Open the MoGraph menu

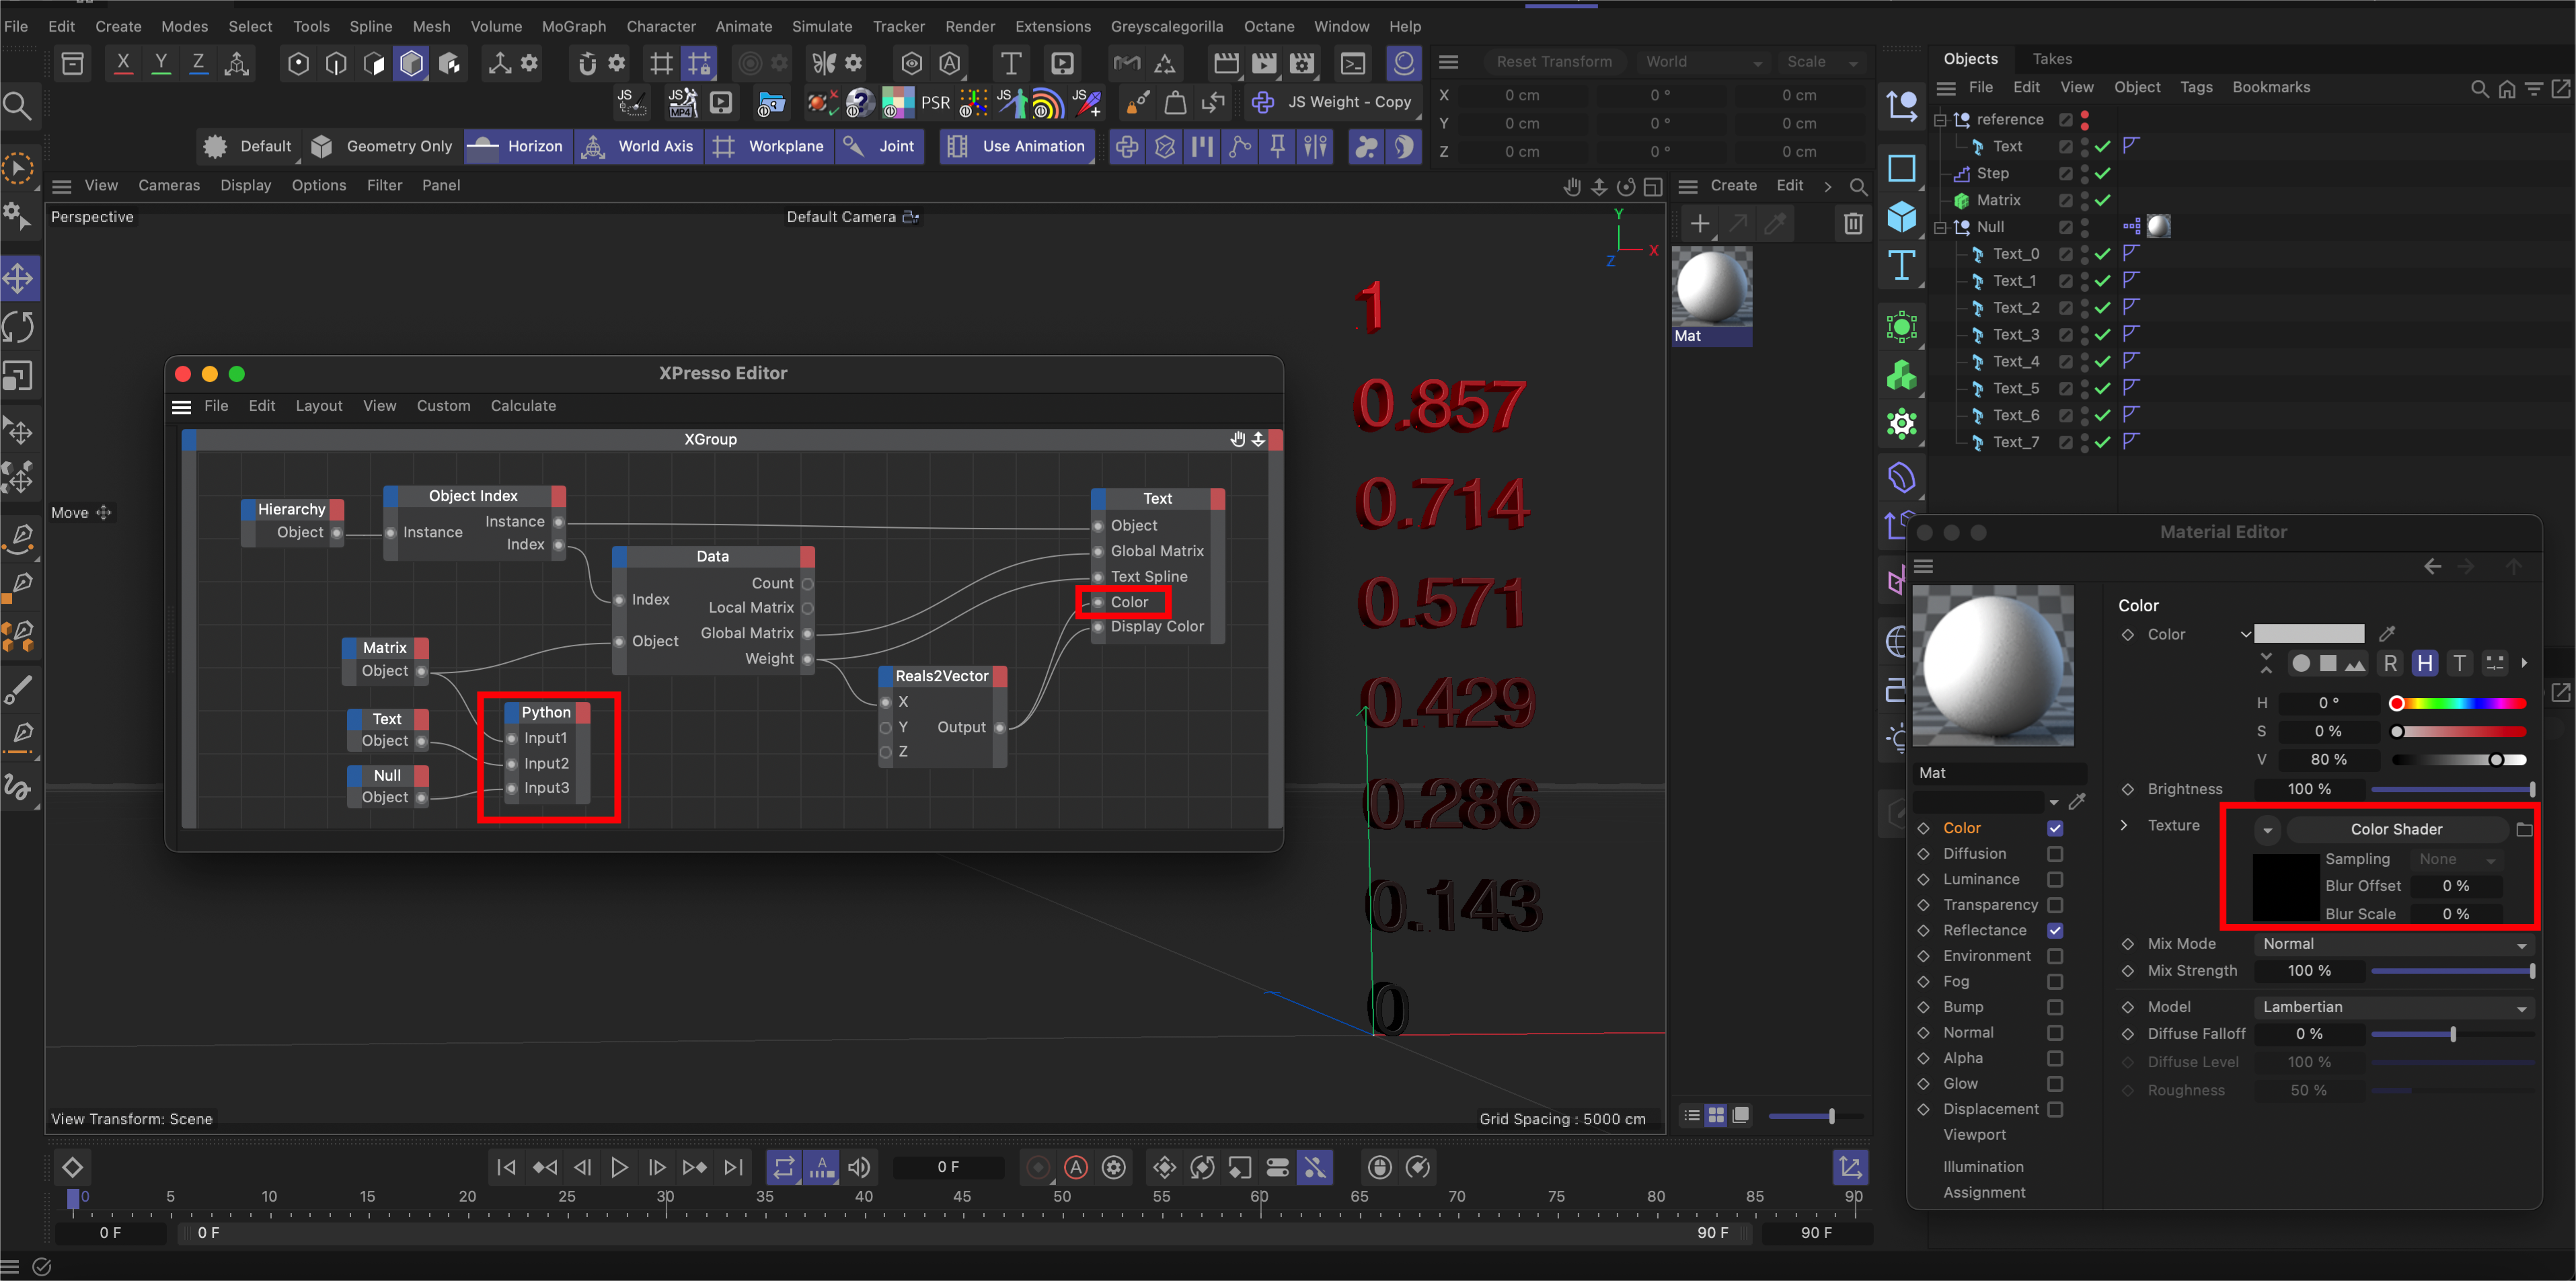[573, 27]
